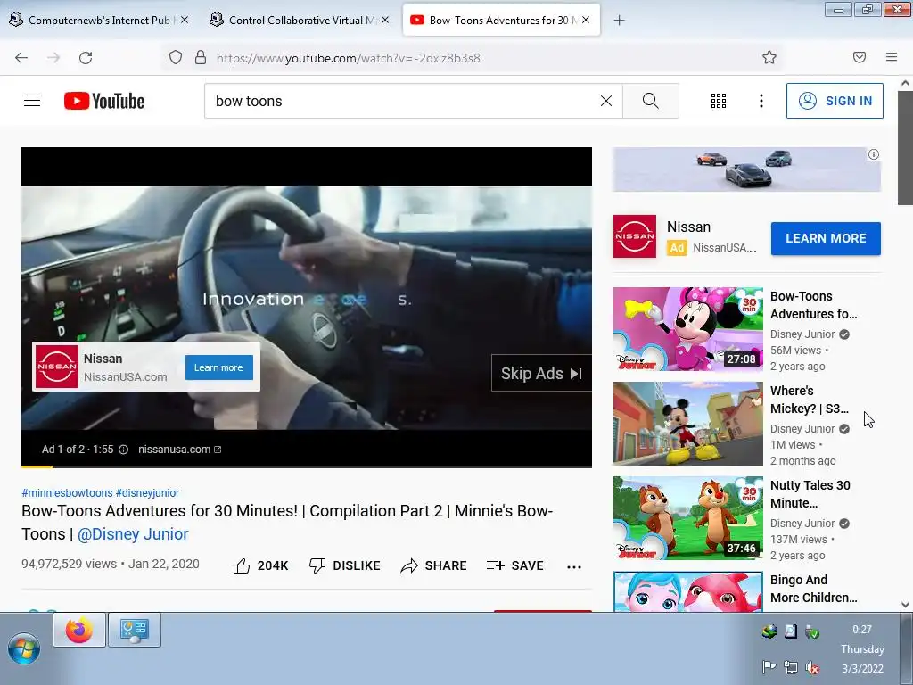Click the Firefox taskbar icon
This screenshot has height=685, width=913.
[79, 630]
